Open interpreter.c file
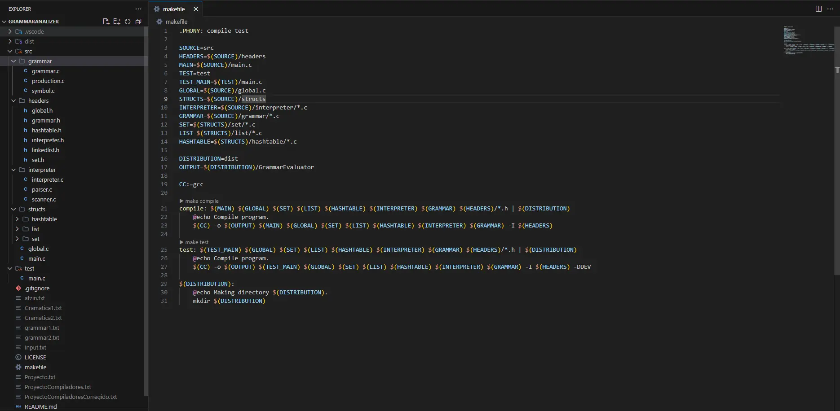Viewport: 840px width, 411px height. point(74,179)
